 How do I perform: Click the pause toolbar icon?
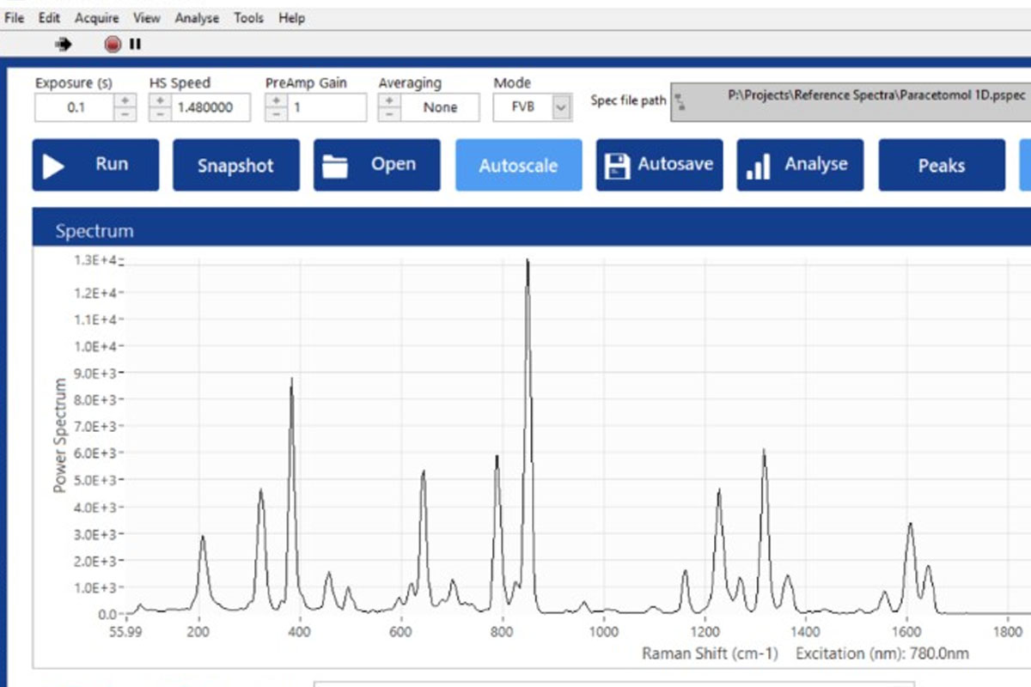click(135, 44)
